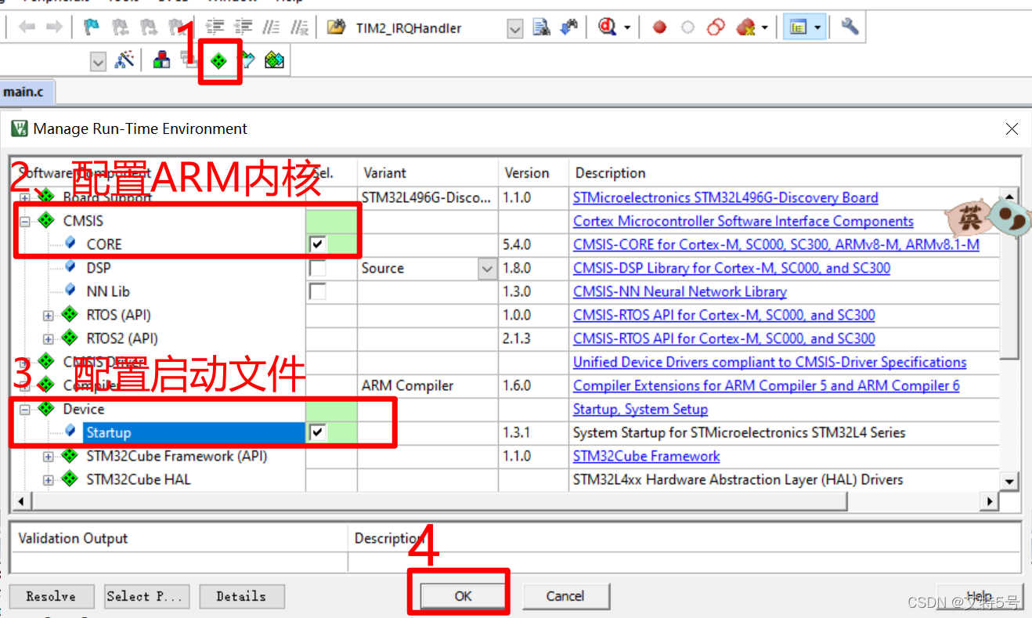The height and width of the screenshot is (618, 1032).
Task: Open the target selection dropdown arrow
Action: click(x=98, y=60)
